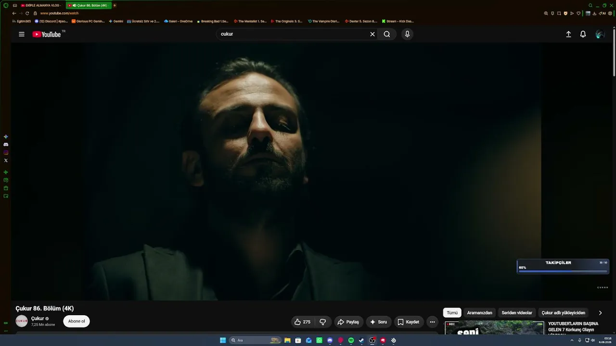Viewport: 616px width, 346px height.
Task: Subscribe with the Abone ol button
Action: click(x=77, y=321)
